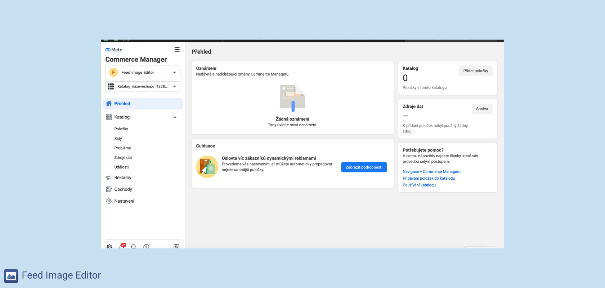Go to Přehled in the sidebar
605x288 pixels.
click(x=143, y=104)
